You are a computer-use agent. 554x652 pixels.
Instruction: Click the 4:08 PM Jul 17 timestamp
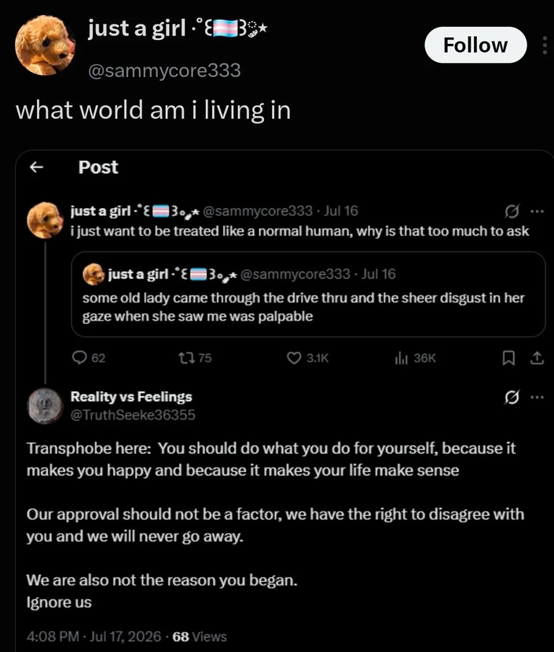94,636
